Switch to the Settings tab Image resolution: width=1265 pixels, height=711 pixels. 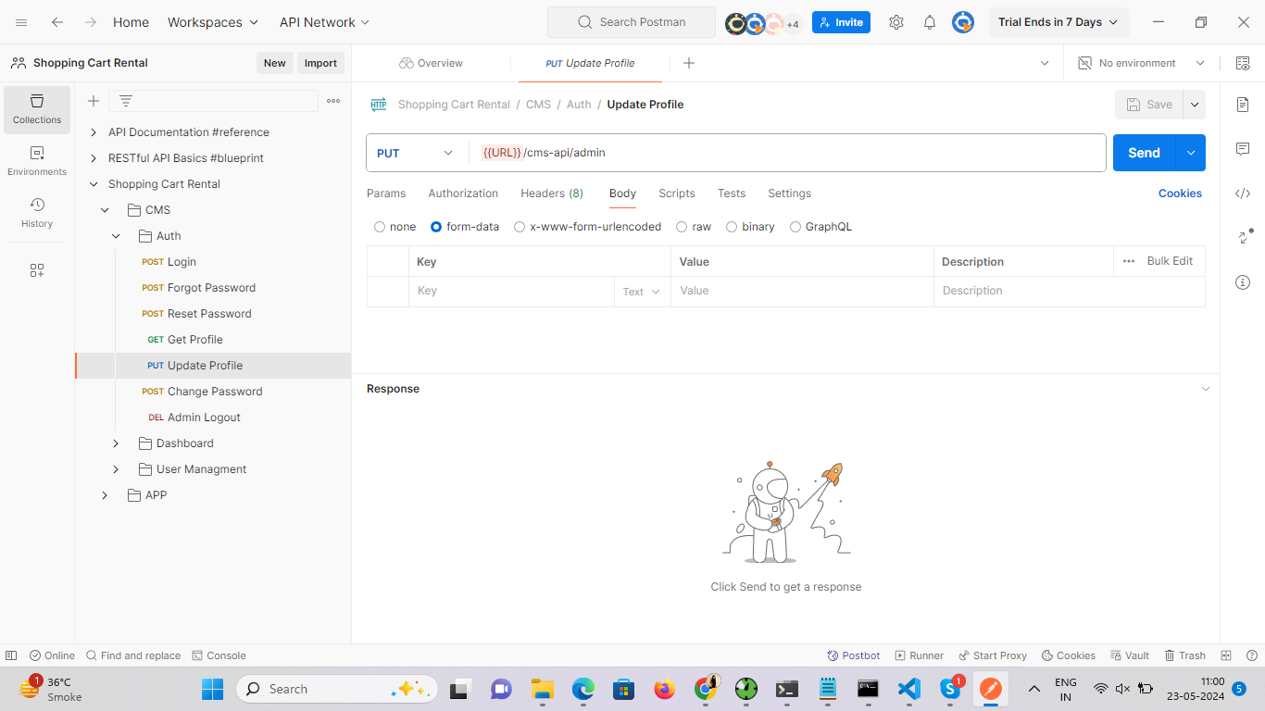tap(789, 193)
